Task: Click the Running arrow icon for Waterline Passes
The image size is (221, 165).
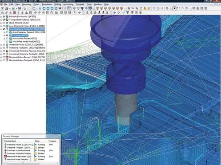Action: (x=35, y=145)
